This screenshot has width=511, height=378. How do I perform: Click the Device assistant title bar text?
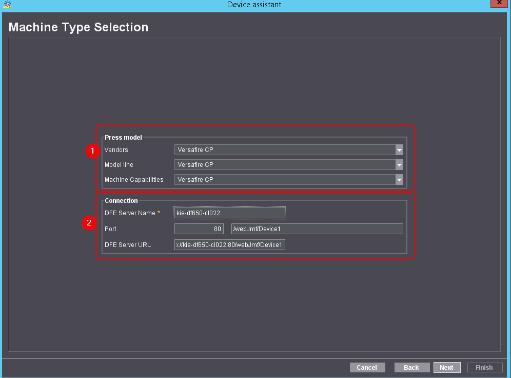pos(254,5)
